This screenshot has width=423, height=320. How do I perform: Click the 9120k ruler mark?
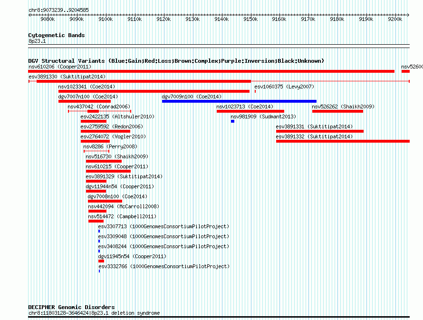coord(163,19)
